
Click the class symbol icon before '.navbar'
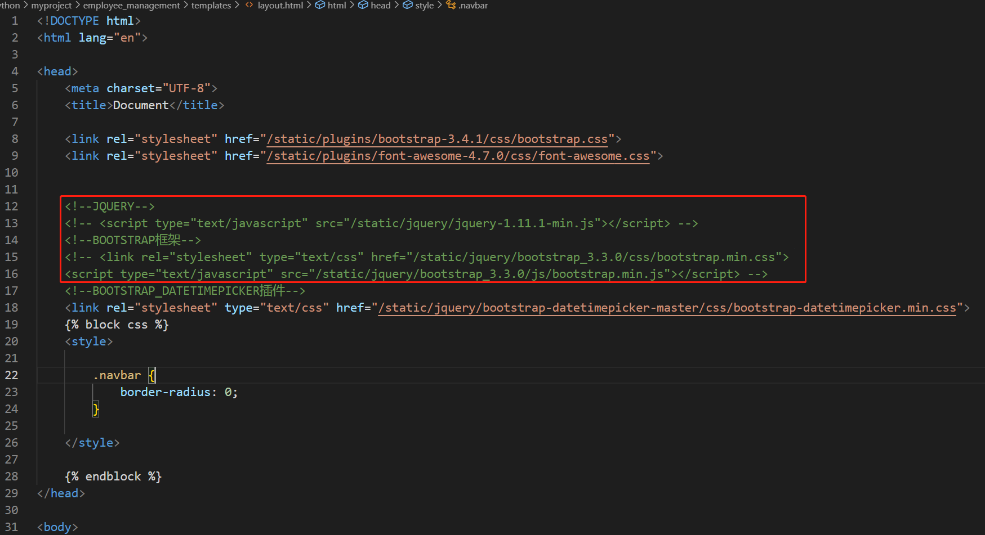click(451, 5)
